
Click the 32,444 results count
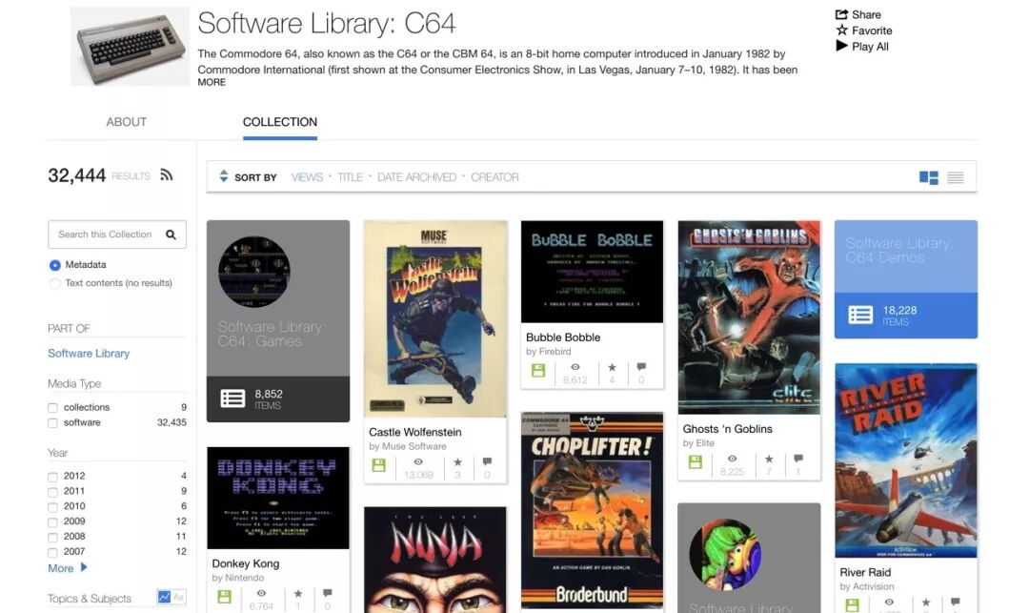coord(77,175)
